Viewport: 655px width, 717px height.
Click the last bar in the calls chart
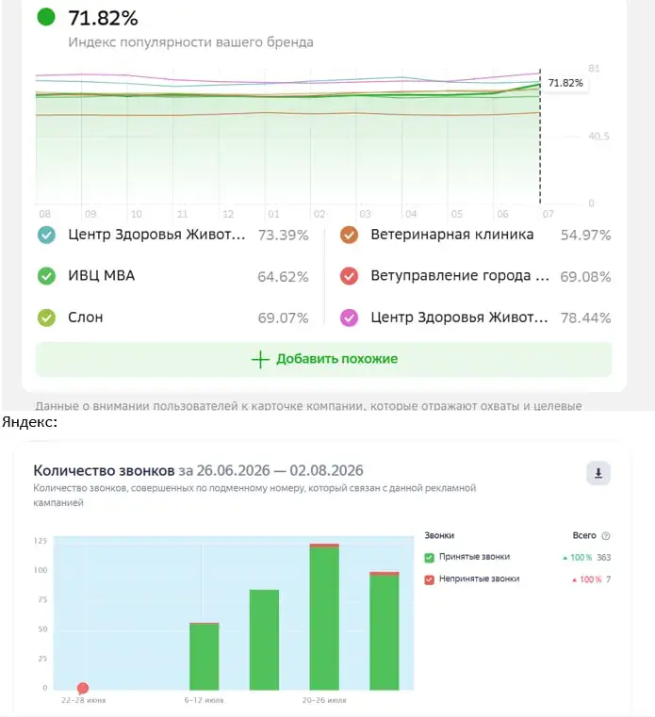pyautogui.click(x=385, y=630)
